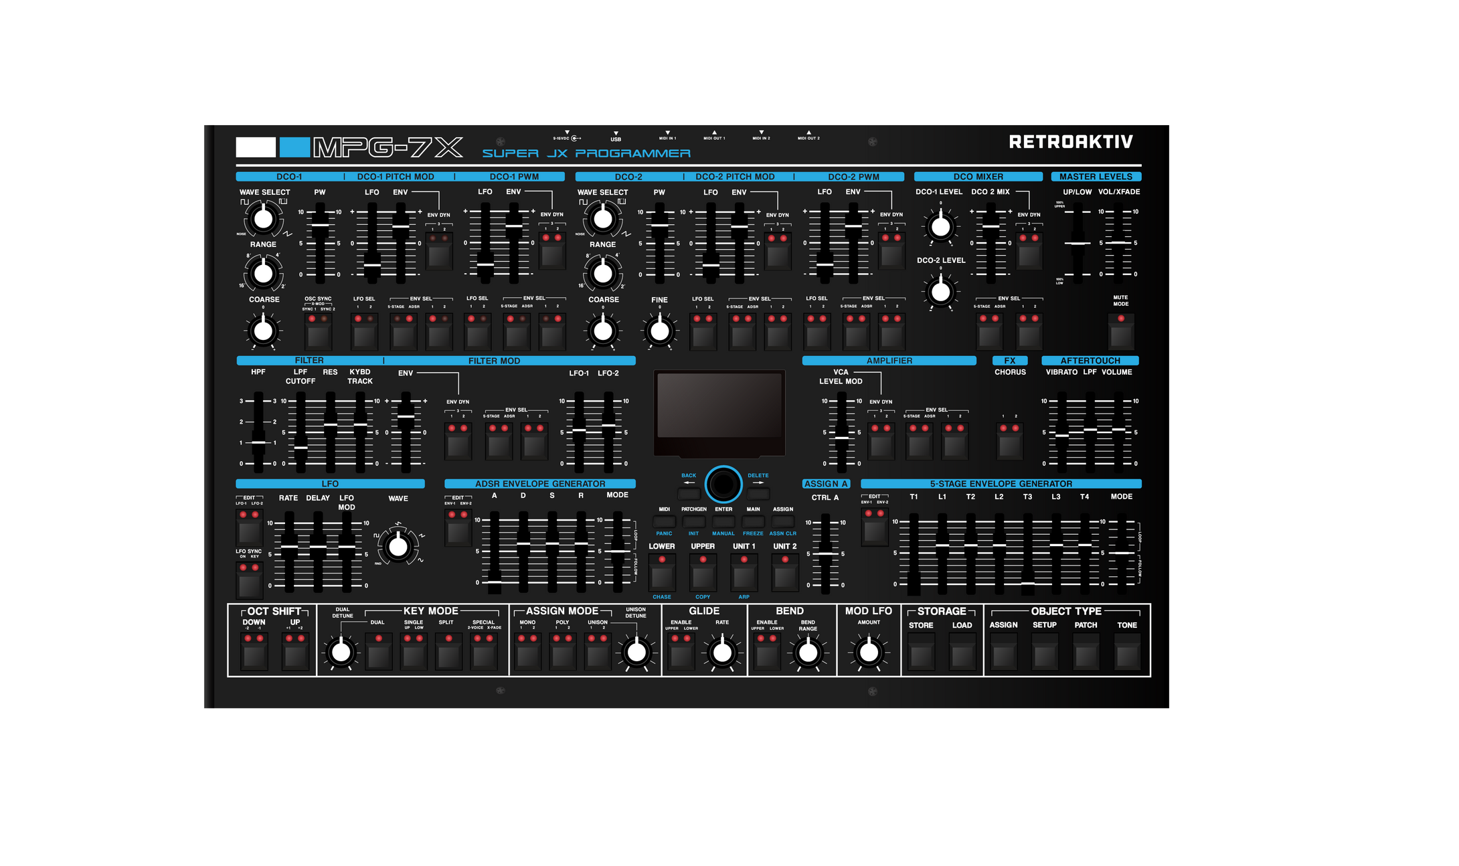
Task: Toggle LFO SYNC on key
Action: click(x=248, y=582)
